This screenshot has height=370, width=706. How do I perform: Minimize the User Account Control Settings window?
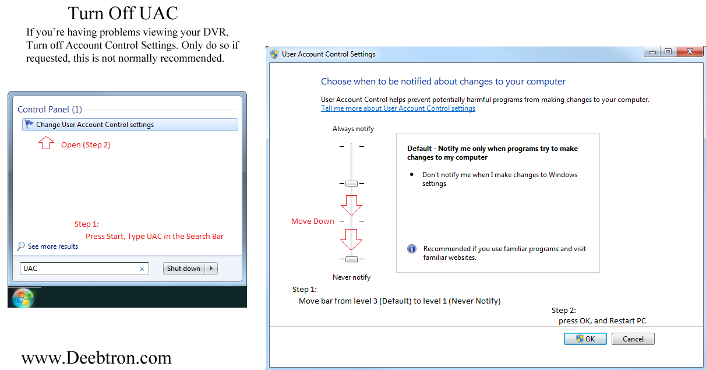coord(652,52)
